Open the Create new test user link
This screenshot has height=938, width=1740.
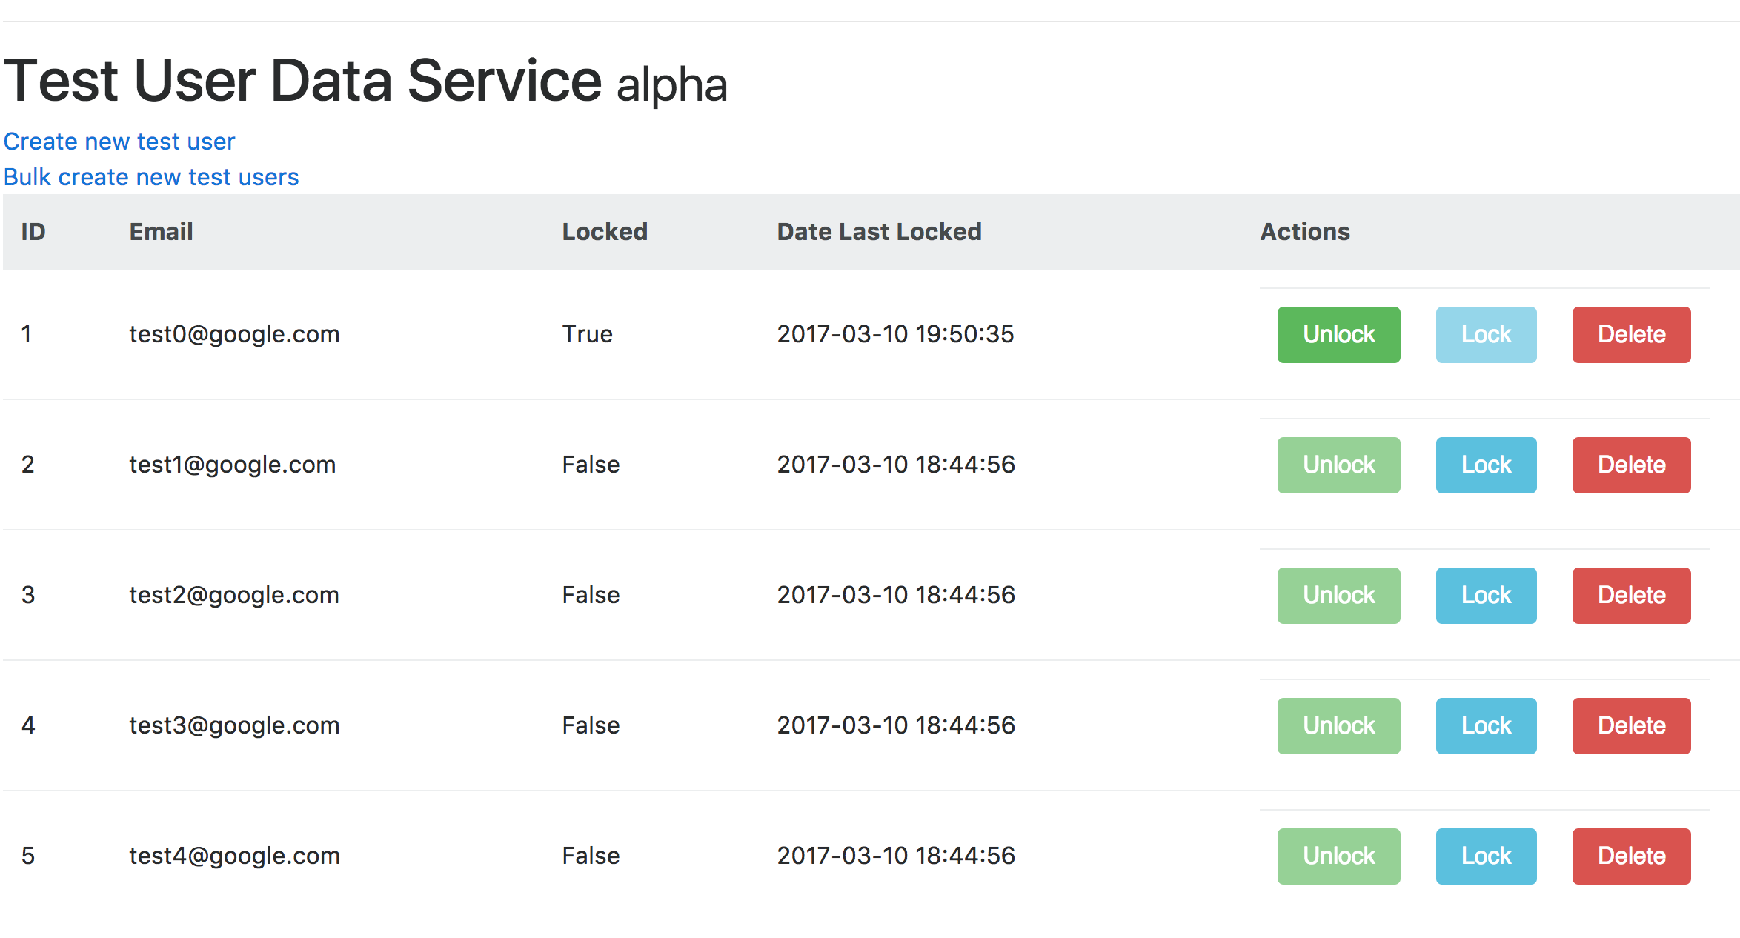tap(119, 142)
